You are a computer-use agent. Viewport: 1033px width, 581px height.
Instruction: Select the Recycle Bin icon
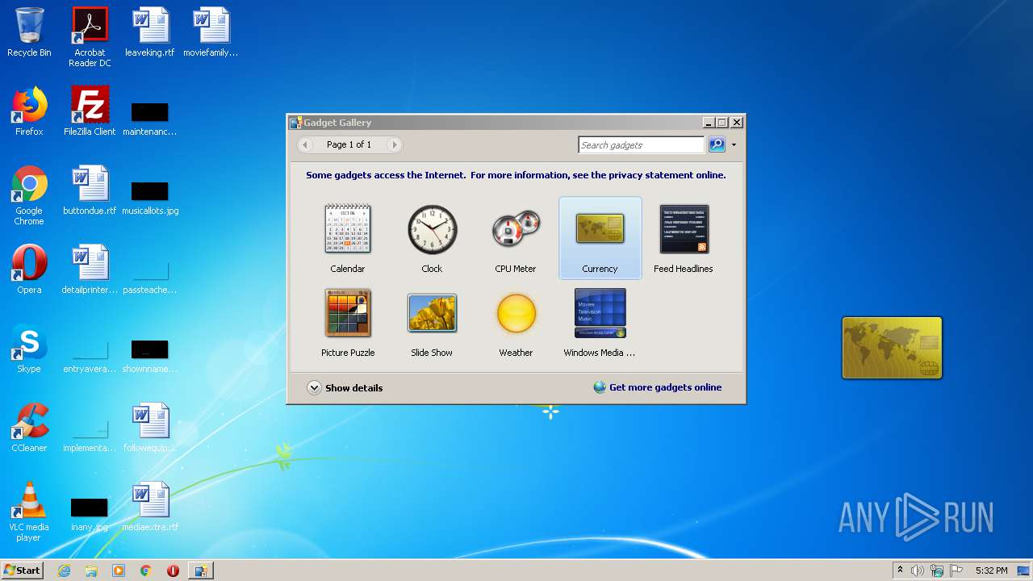(x=29, y=33)
